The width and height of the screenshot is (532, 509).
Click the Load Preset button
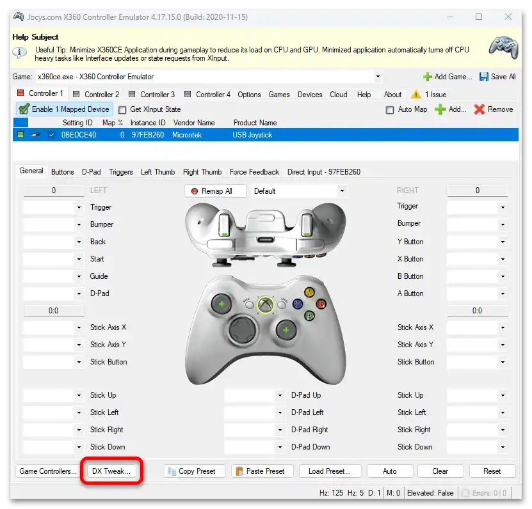(x=330, y=471)
